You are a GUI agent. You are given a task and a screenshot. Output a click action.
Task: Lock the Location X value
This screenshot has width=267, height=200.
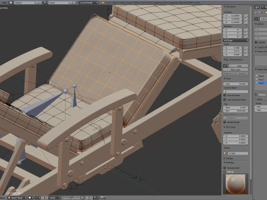246,16
